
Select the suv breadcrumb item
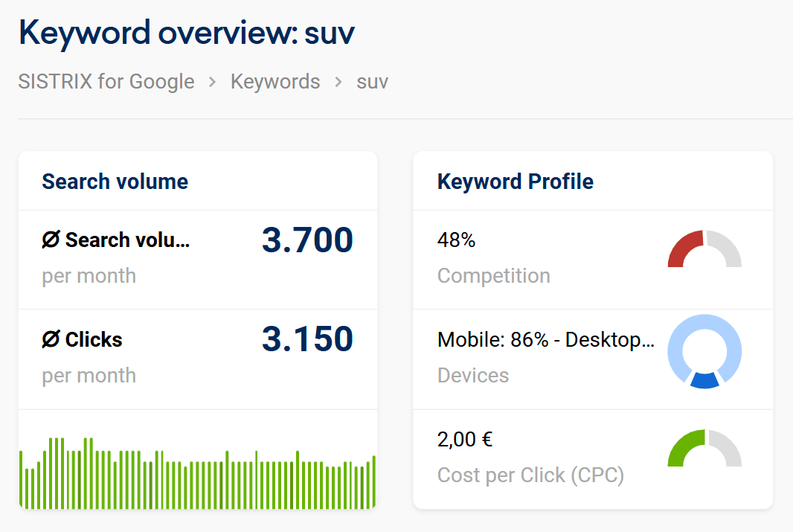(x=373, y=82)
